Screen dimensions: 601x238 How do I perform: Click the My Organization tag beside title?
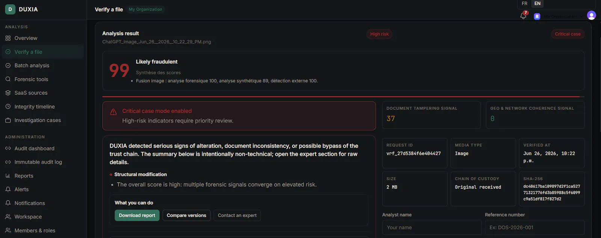click(x=145, y=9)
